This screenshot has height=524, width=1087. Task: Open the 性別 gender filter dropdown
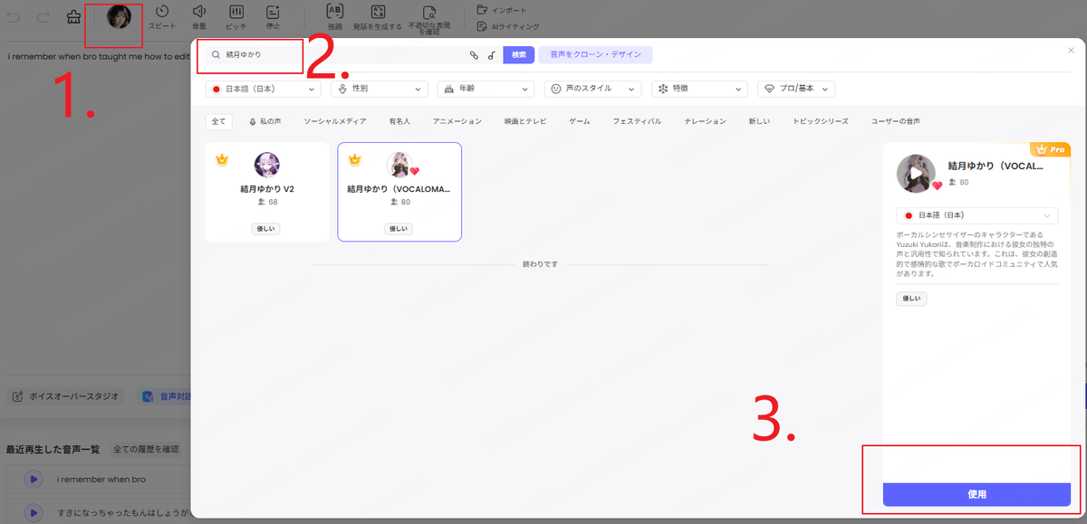[379, 89]
